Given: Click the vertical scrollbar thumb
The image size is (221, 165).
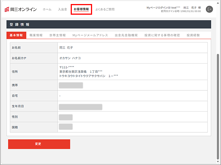Looking at the screenshot, I should (x=218, y=107).
